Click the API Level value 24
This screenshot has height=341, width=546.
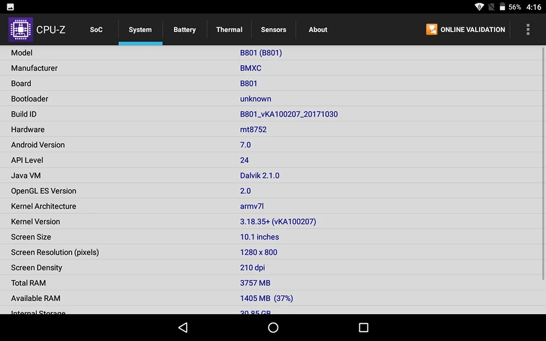(x=244, y=160)
